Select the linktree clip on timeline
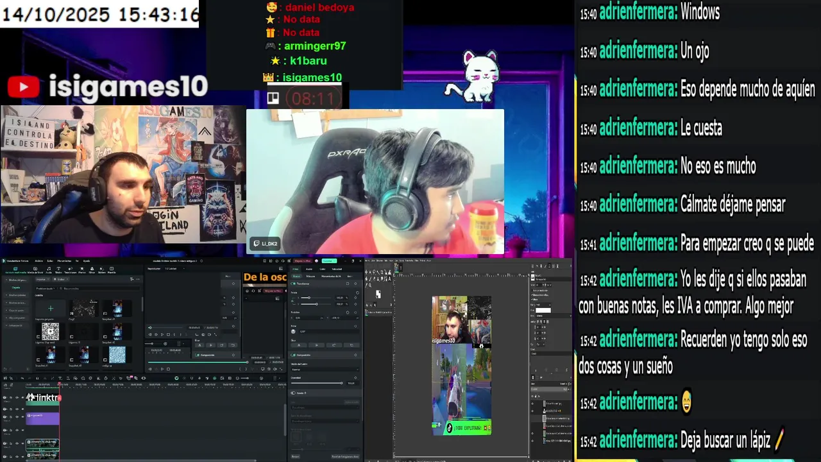Image resolution: width=821 pixels, height=462 pixels. [42, 399]
